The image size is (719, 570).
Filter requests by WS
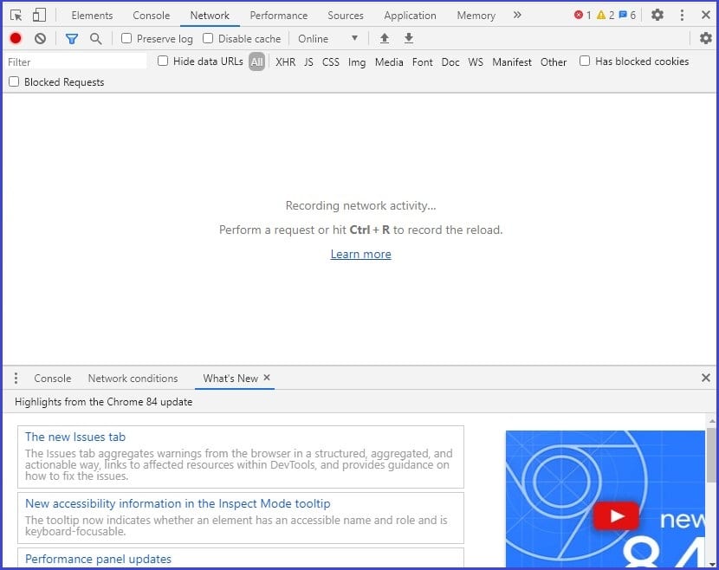(x=476, y=62)
